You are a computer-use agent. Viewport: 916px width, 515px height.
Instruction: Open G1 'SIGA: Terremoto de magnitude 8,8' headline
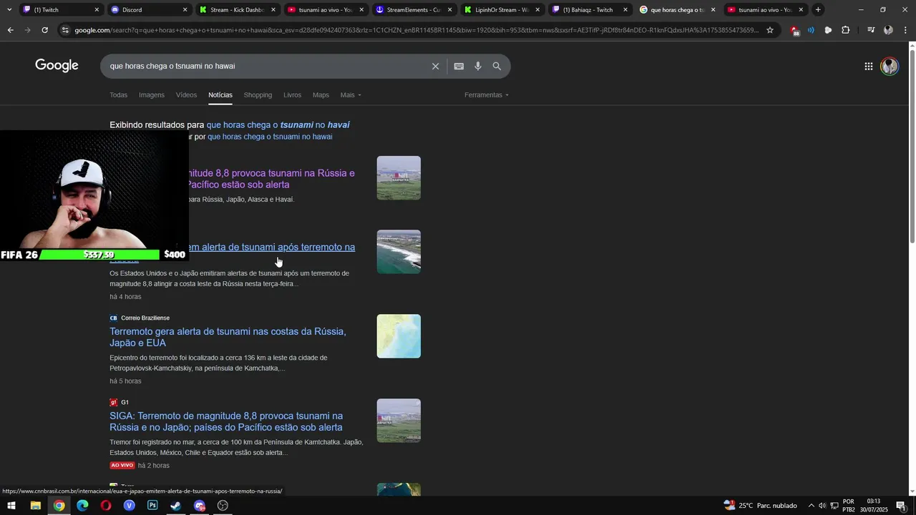point(226,421)
